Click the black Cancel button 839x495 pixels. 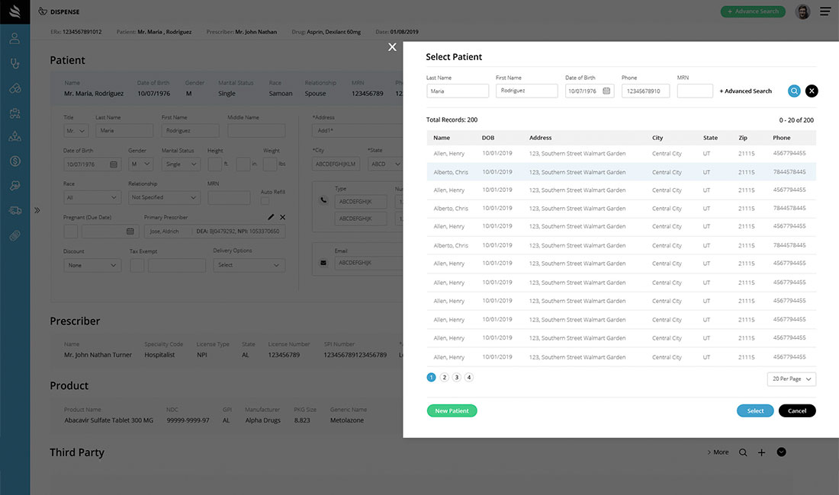(x=797, y=410)
